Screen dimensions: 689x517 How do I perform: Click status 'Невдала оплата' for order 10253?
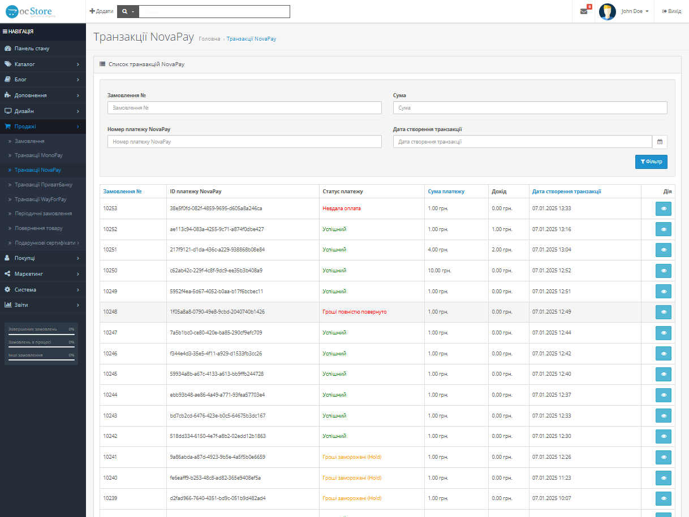342,208
